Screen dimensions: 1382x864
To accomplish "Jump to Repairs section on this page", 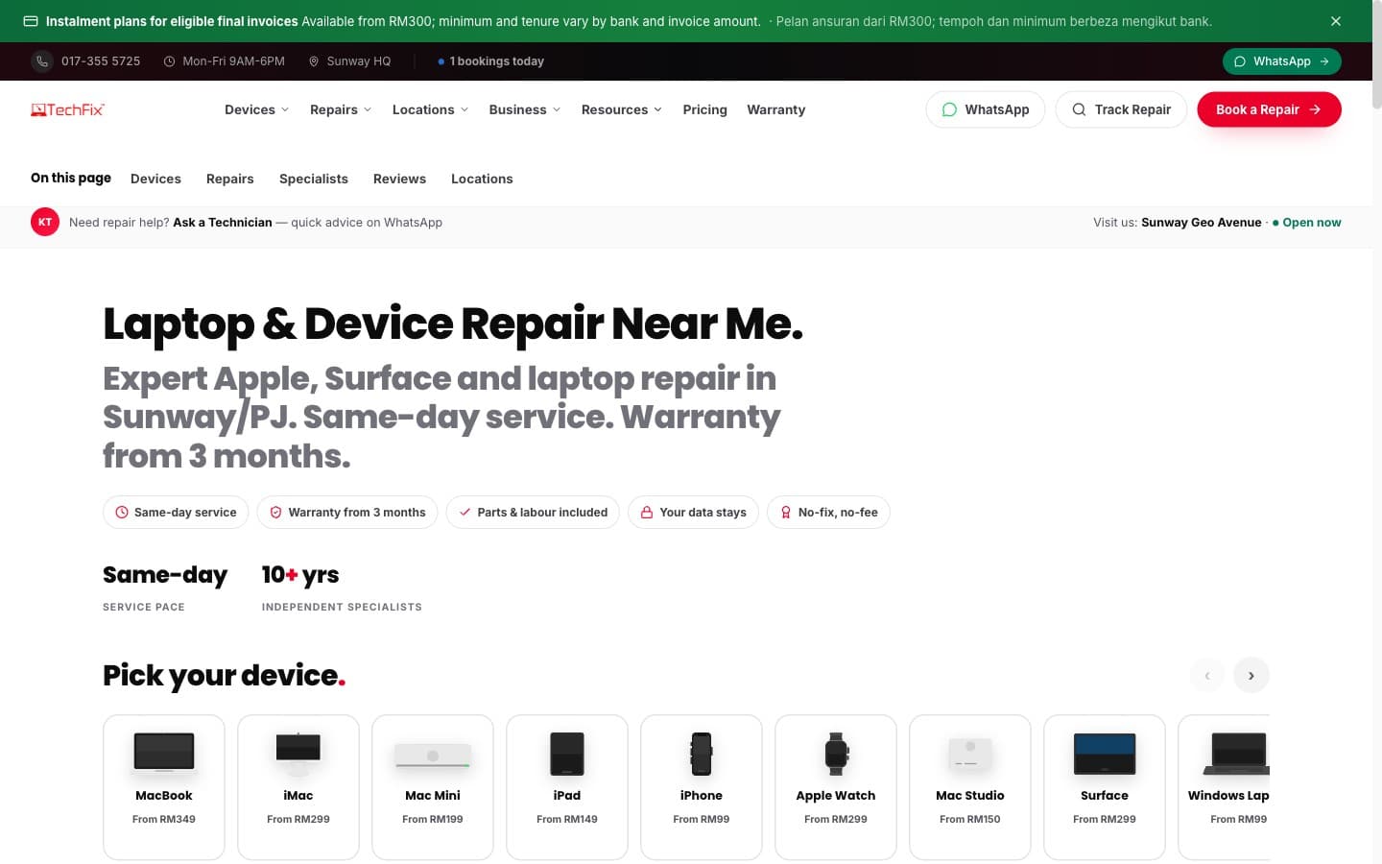I will [230, 179].
